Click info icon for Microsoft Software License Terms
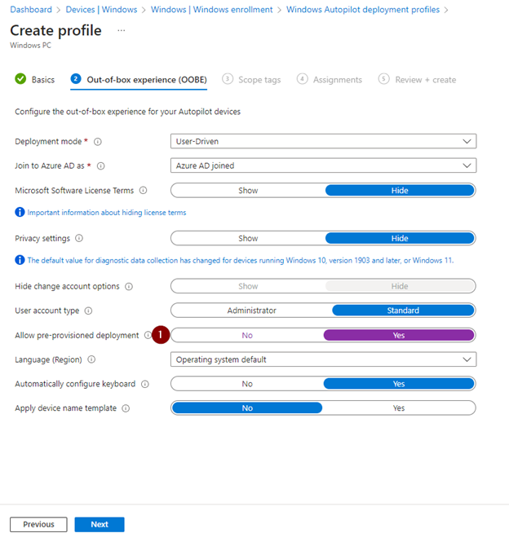 pos(143,191)
